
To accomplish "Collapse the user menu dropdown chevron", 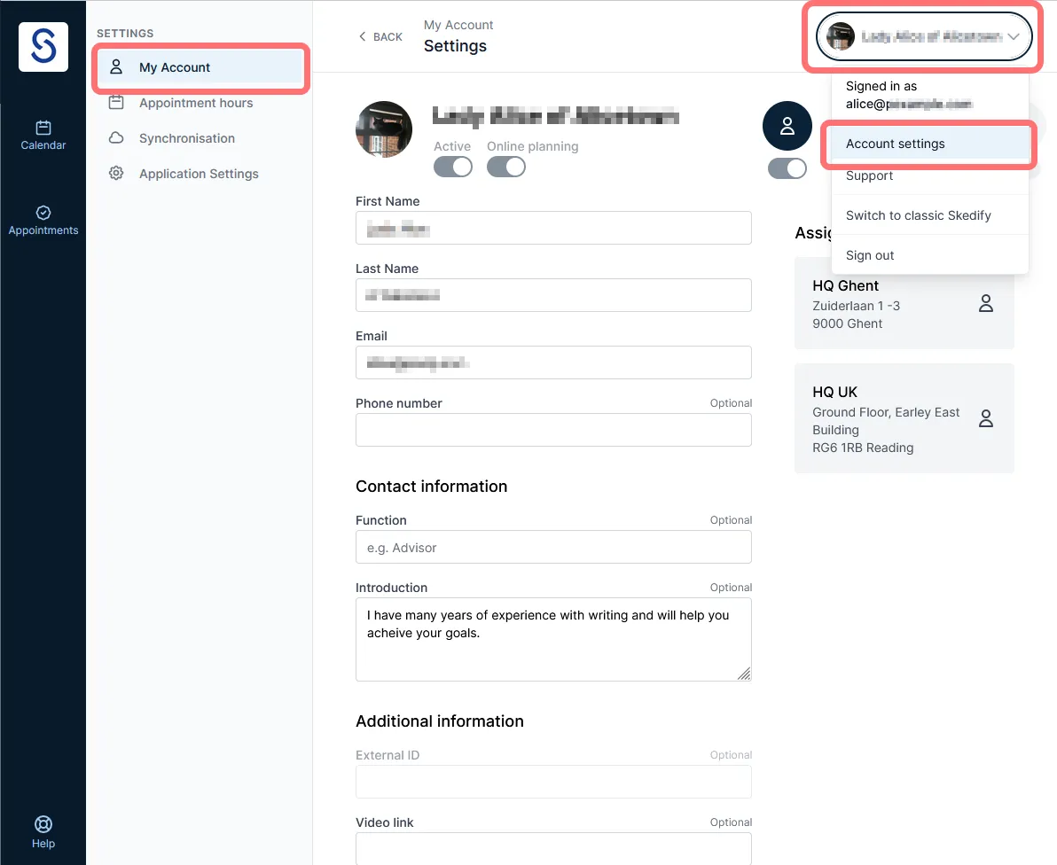I will [x=1014, y=36].
